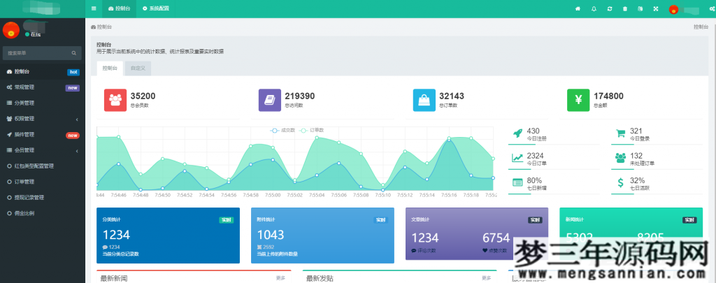The width and height of the screenshot is (716, 283).
Task: Toggle 订单数 series in chart legend
Action: 312,130
